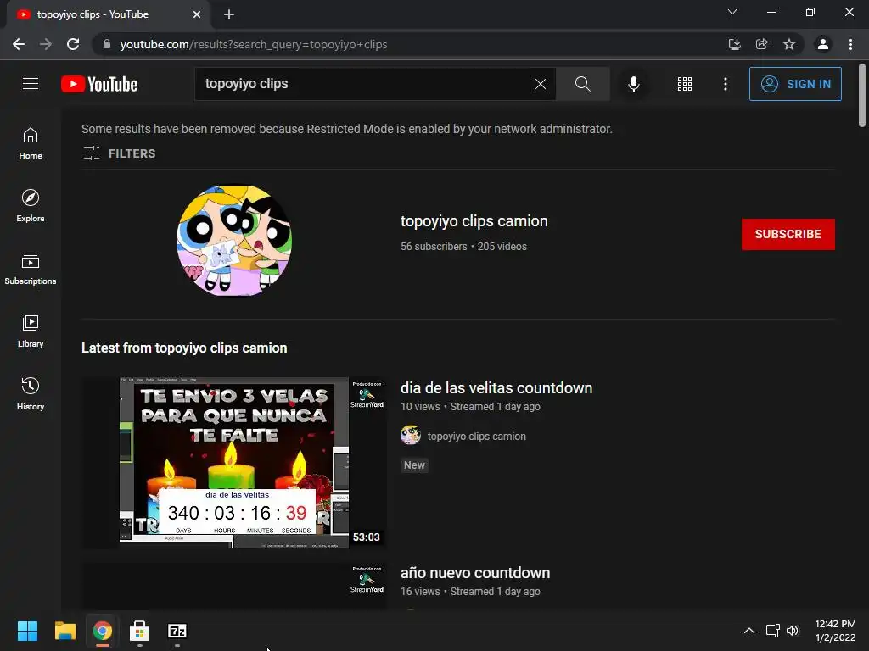
Task: Click the browser back arrow
Action: pyautogui.click(x=19, y=44)
